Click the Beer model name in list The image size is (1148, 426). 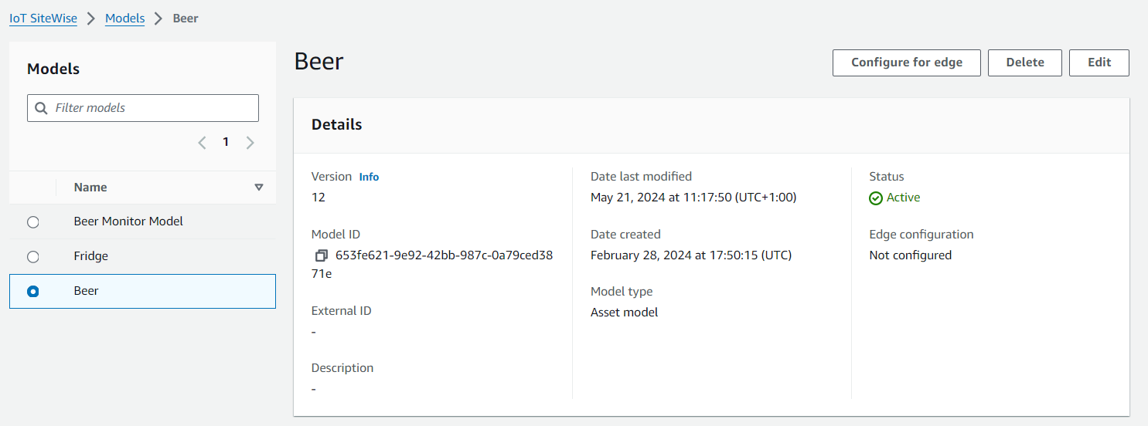point(87,291)
